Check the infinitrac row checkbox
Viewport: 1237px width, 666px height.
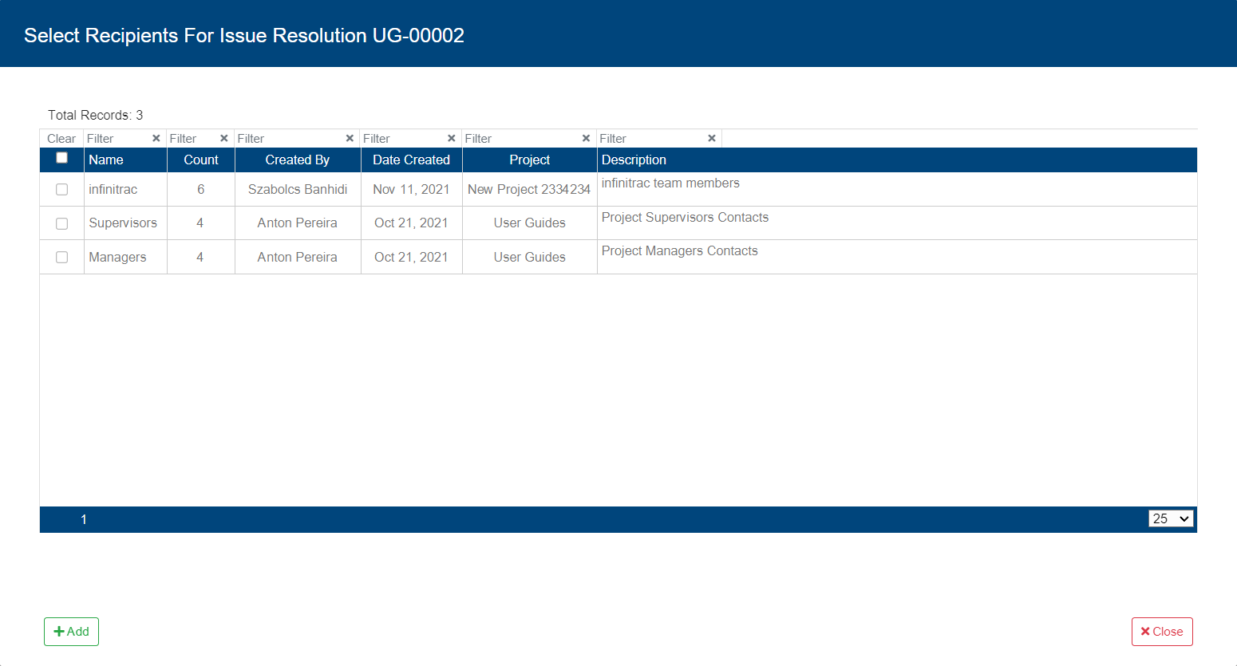(x=61, y=190)
